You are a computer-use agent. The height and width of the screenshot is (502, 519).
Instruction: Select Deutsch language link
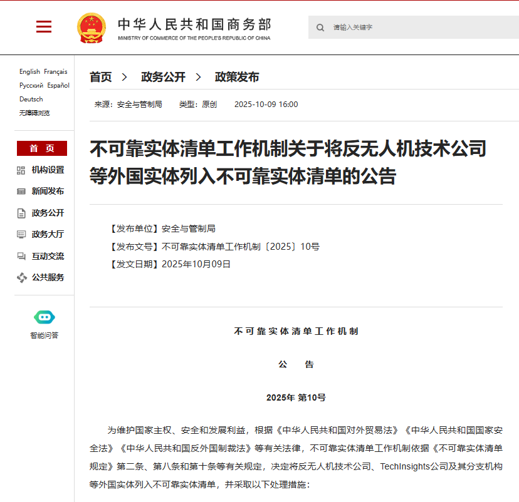click(x=31, y=100)
